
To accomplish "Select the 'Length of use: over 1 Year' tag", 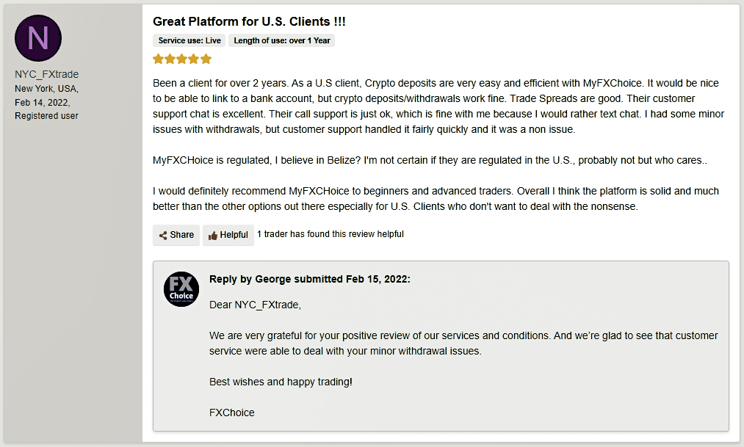I will pos(282,40).
